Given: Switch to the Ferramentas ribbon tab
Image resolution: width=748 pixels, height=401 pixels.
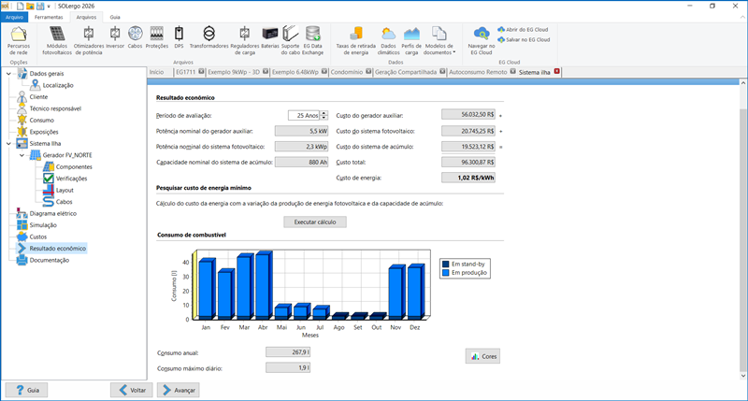Looking at the screenshot, I should click(x=49, y=17).
